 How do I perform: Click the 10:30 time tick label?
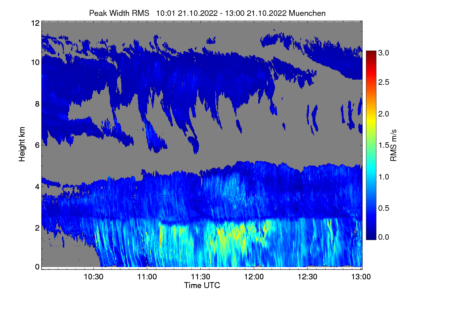(x=94, y=277)
